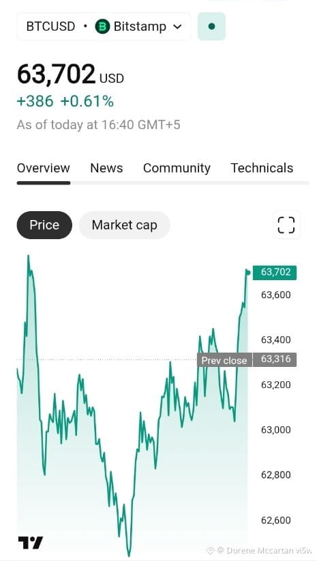Click the 63,316 previous close value
Screen dimensions: 317x561
pos(275,359)
